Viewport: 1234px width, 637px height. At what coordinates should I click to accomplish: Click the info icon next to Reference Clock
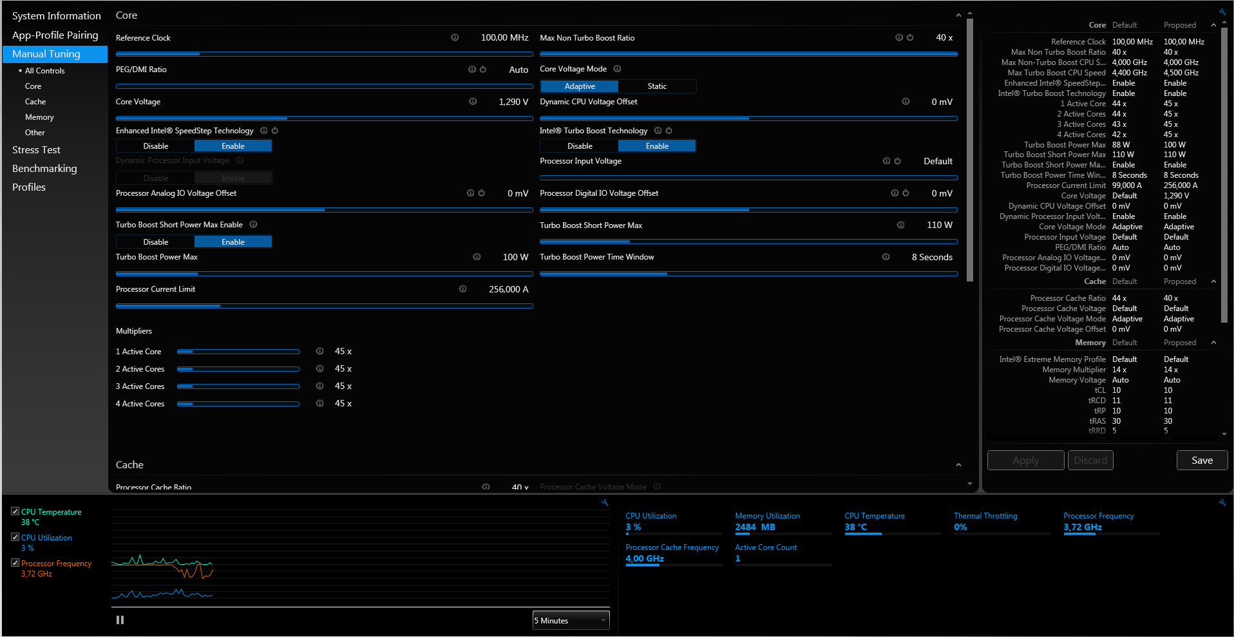tap(455, 37)
